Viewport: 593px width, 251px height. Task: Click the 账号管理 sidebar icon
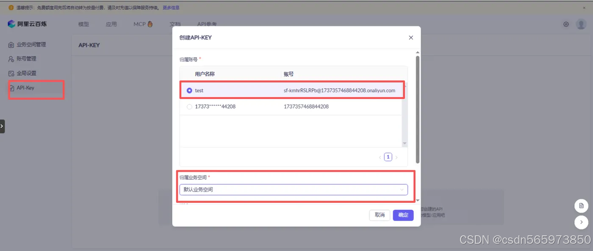(11, 59)
